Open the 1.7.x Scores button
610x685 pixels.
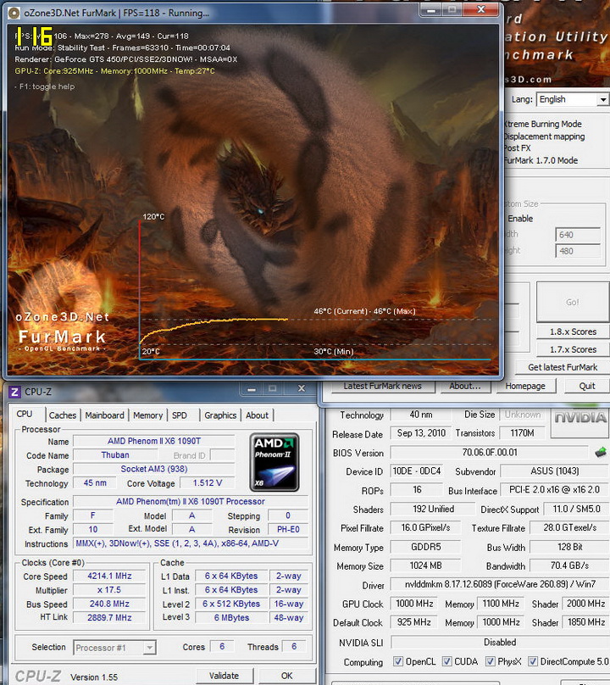573,349
